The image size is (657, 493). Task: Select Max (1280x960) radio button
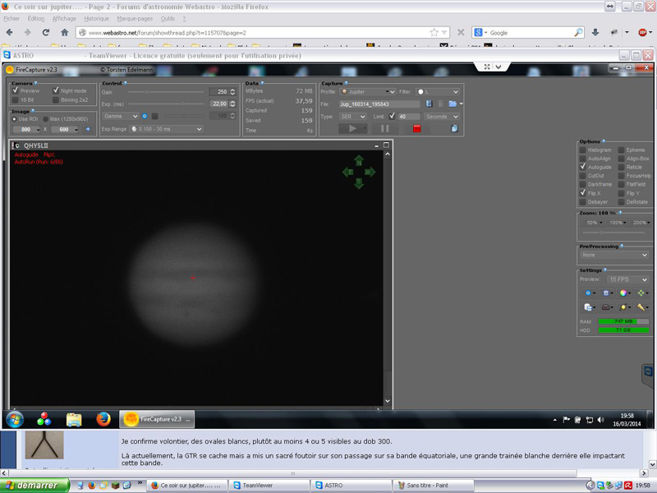46,119
